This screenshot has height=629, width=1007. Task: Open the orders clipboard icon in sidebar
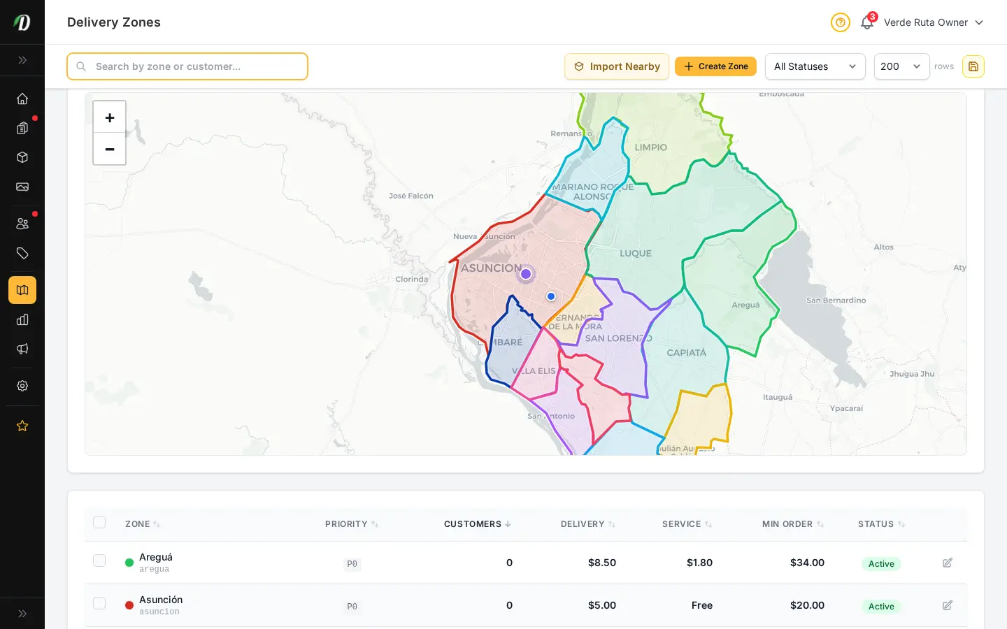tap(22, 128)
